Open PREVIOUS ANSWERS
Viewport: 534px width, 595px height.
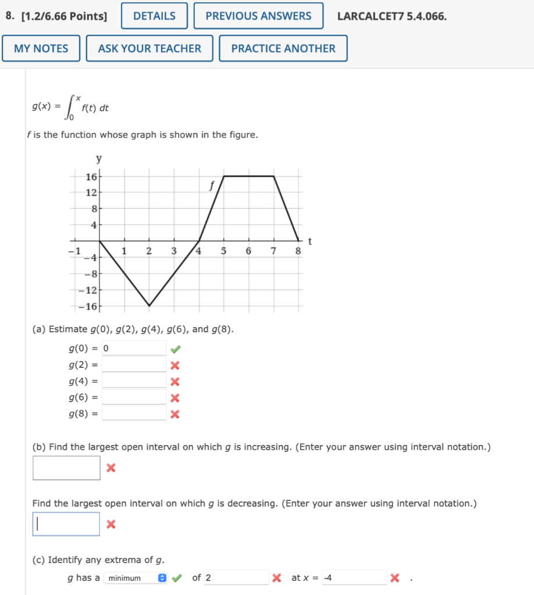[258, 16]
